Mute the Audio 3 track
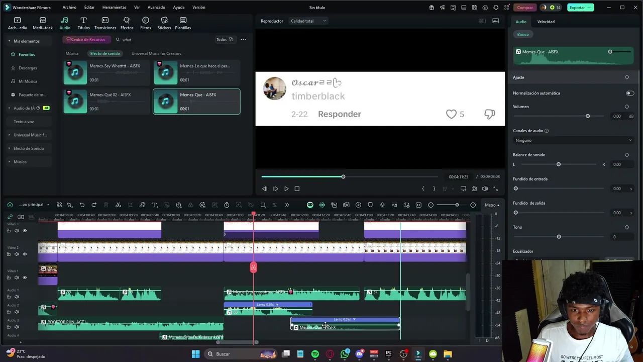Image resolution: width=643 pixels, height=362 pixels. (17, 327)
